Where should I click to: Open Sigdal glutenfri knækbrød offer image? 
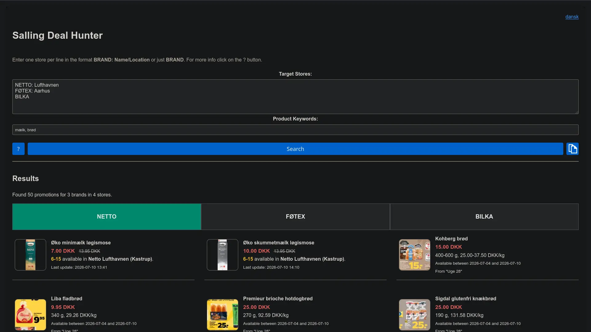pyautogui.click(x=415, y=315)
